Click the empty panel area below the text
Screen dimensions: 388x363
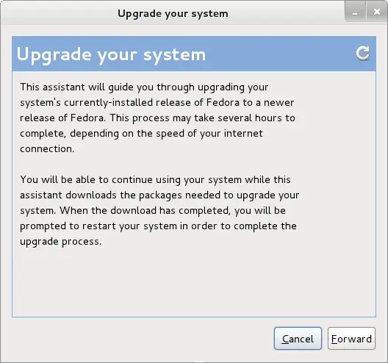pyautogui.click(x=194, y=282)
